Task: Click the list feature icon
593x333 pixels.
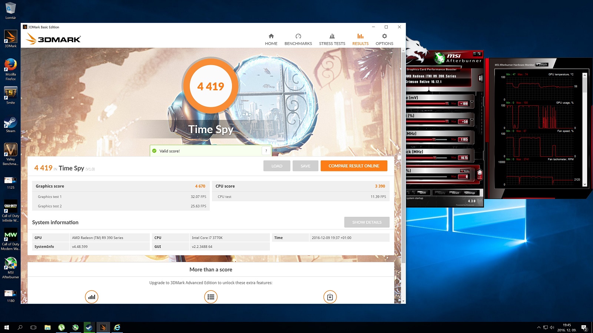Action: pyautogui.click(x=211, y=297)
